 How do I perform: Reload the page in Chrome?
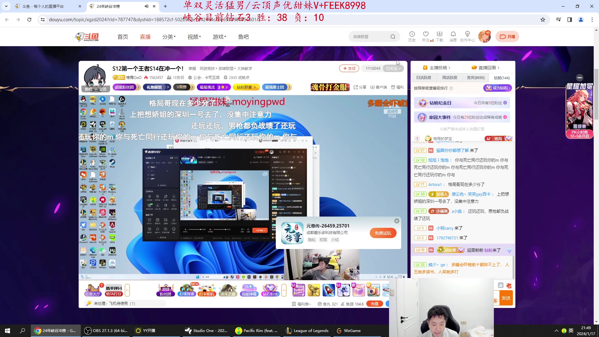tap(29, 19)
